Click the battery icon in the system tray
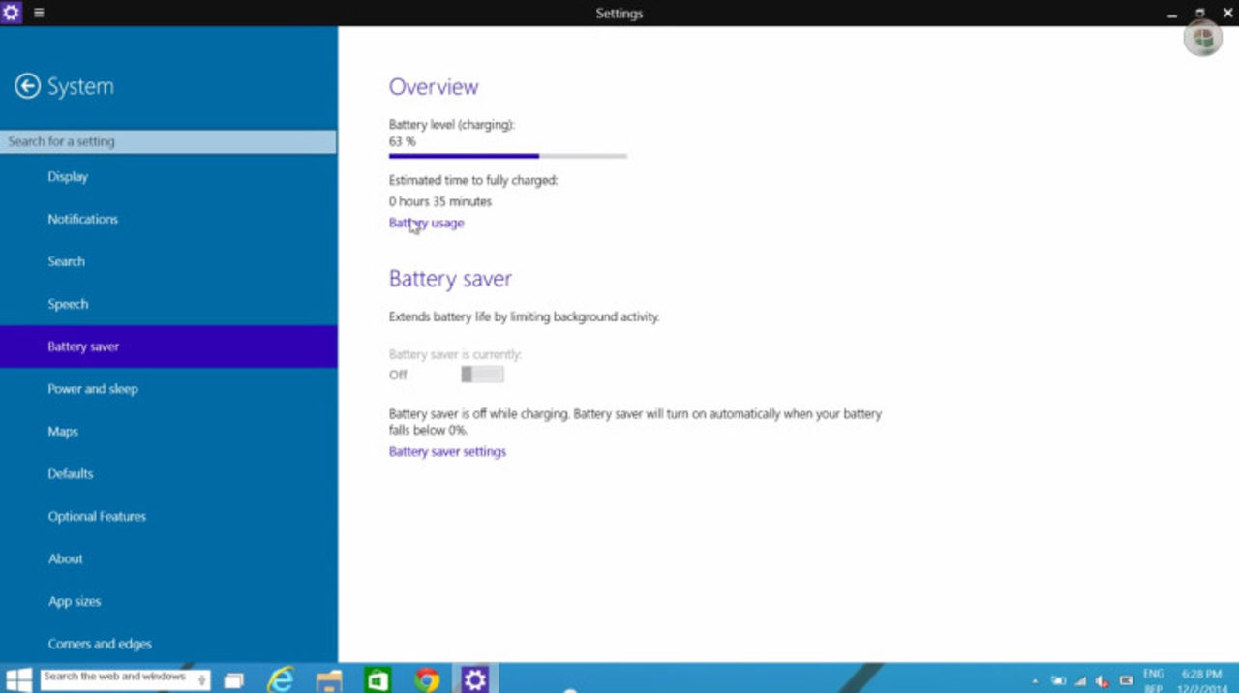 [x=1059, y=678]
